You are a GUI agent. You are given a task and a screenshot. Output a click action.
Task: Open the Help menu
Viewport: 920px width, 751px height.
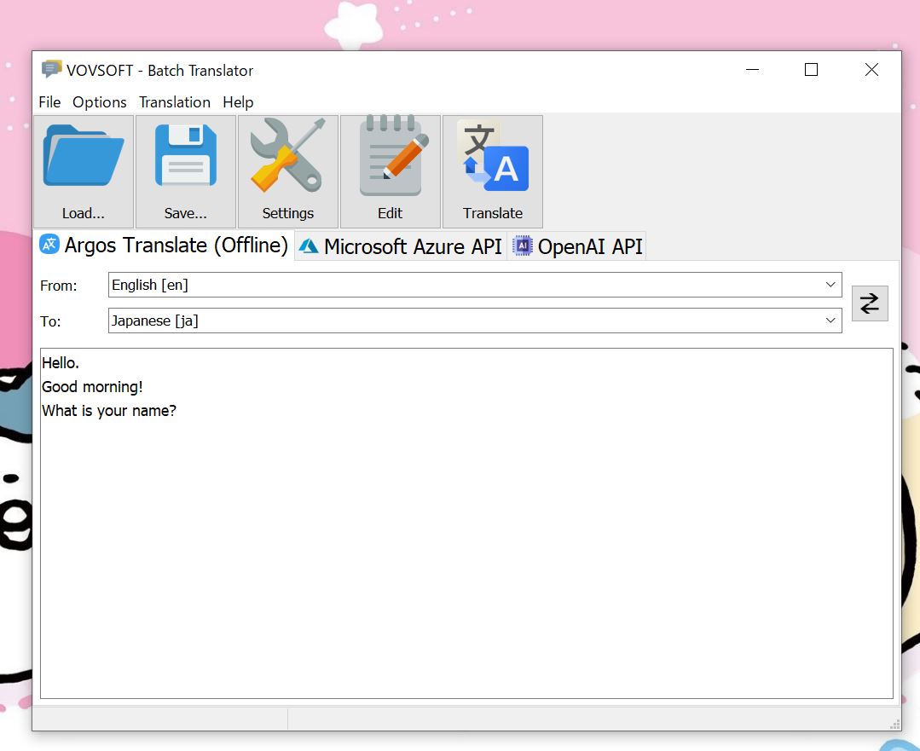coord(238,102)
